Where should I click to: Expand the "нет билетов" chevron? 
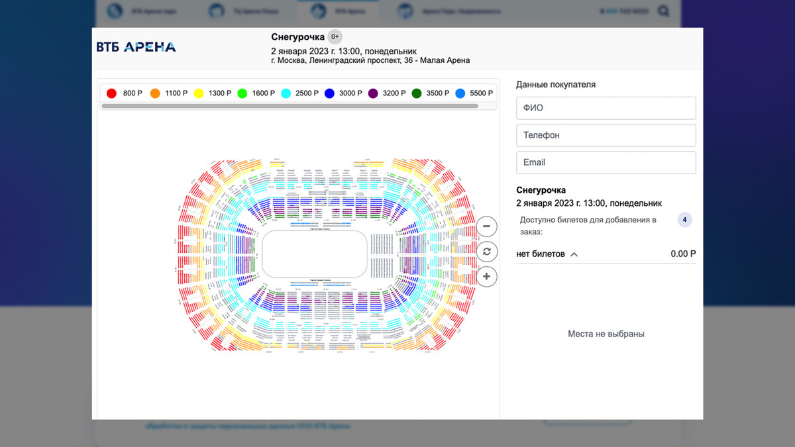coord(574,254)
